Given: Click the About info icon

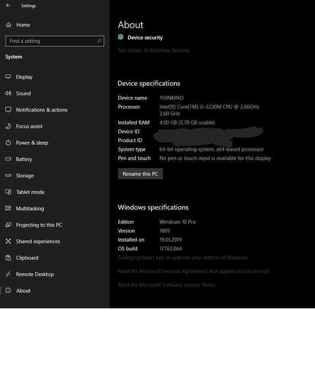Looking at the screenshot, I should pyautogui.click(x=8, y=290).
